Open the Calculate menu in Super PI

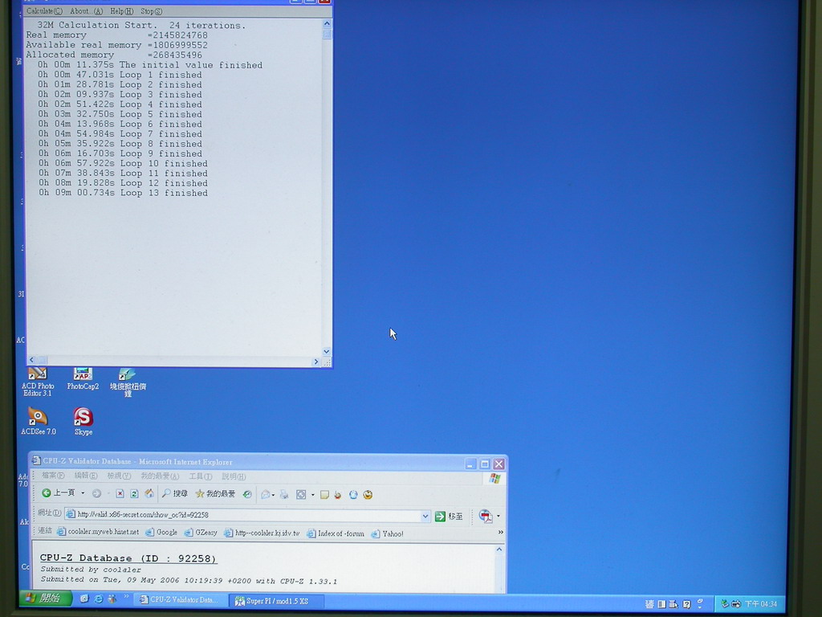coord(44,11)
